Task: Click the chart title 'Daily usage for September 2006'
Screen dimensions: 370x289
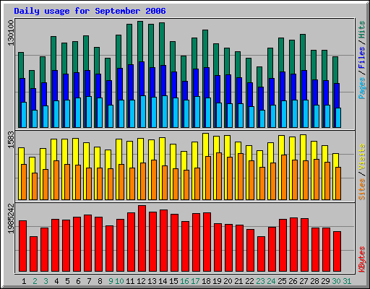Action: point(90,11)
